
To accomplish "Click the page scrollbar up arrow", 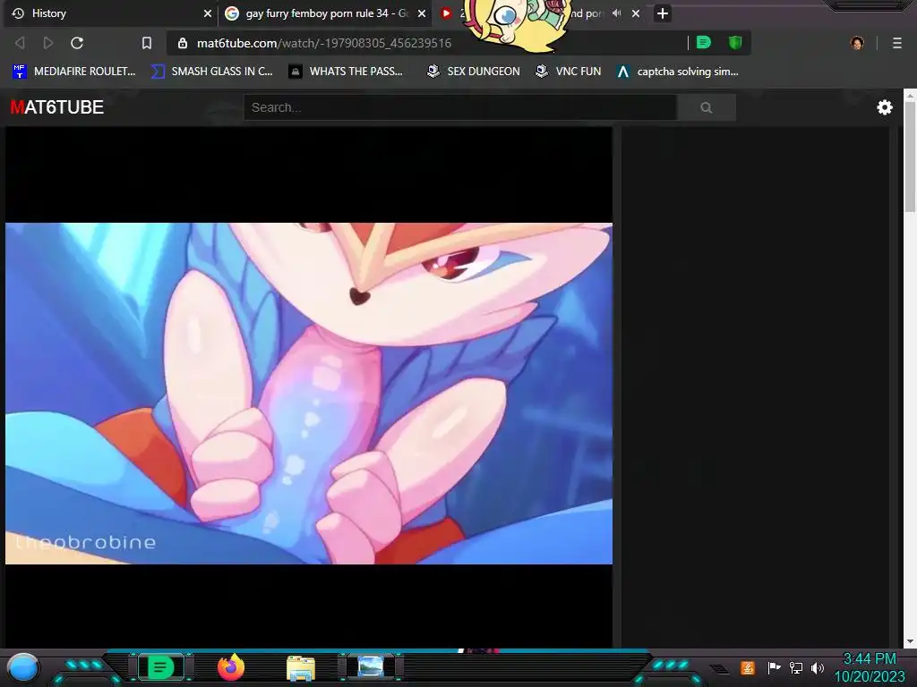I will pos(910,94).
